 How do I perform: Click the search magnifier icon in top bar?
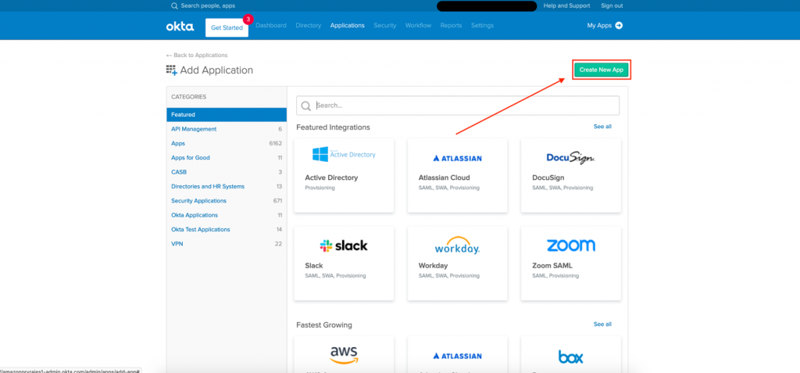click(x=174, y=6)
